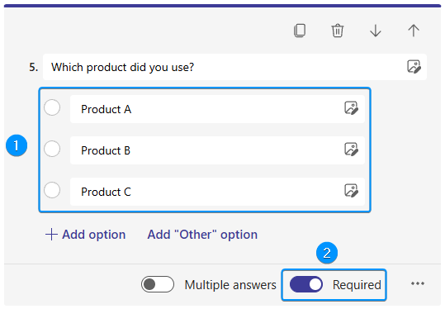Add image to Product C option
Viewport: 445px width, 309px height.
(x=351, y=190)
